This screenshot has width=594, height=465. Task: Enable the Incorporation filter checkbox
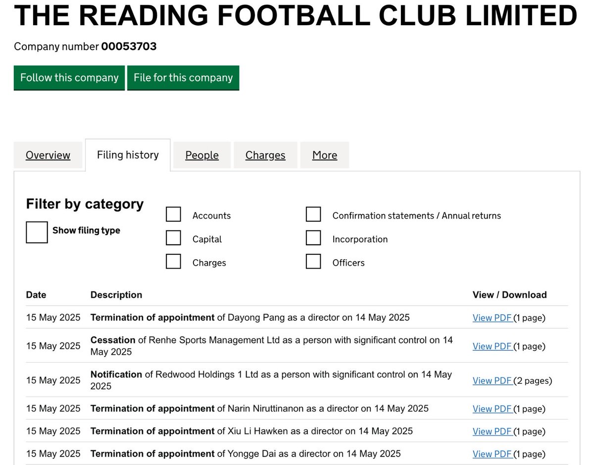(x=313, y=238)
